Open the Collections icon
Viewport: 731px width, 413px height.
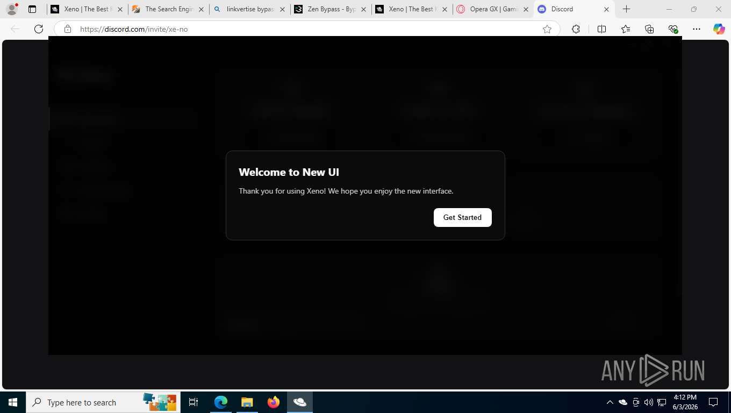[x=649, y=29]
